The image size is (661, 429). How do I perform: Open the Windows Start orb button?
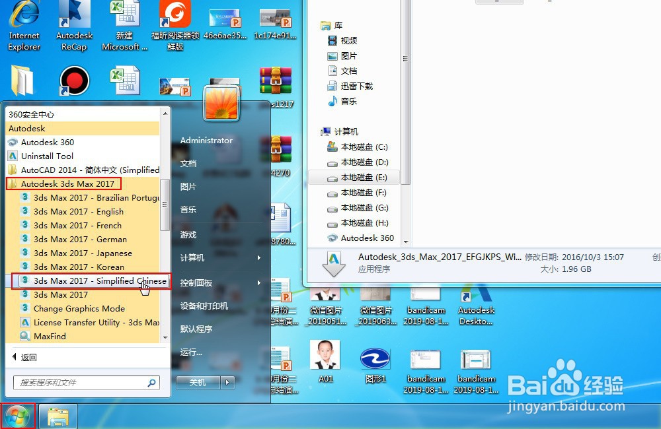coord(17,416)
